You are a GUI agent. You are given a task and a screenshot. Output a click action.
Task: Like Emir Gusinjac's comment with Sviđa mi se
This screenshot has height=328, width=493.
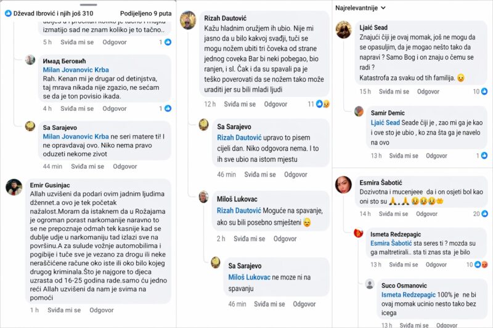64,310
